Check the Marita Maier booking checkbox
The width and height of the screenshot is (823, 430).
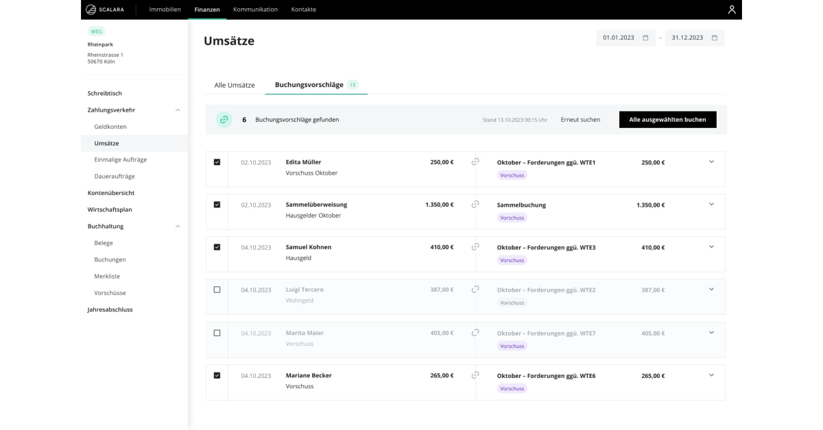tap(217, 333)
